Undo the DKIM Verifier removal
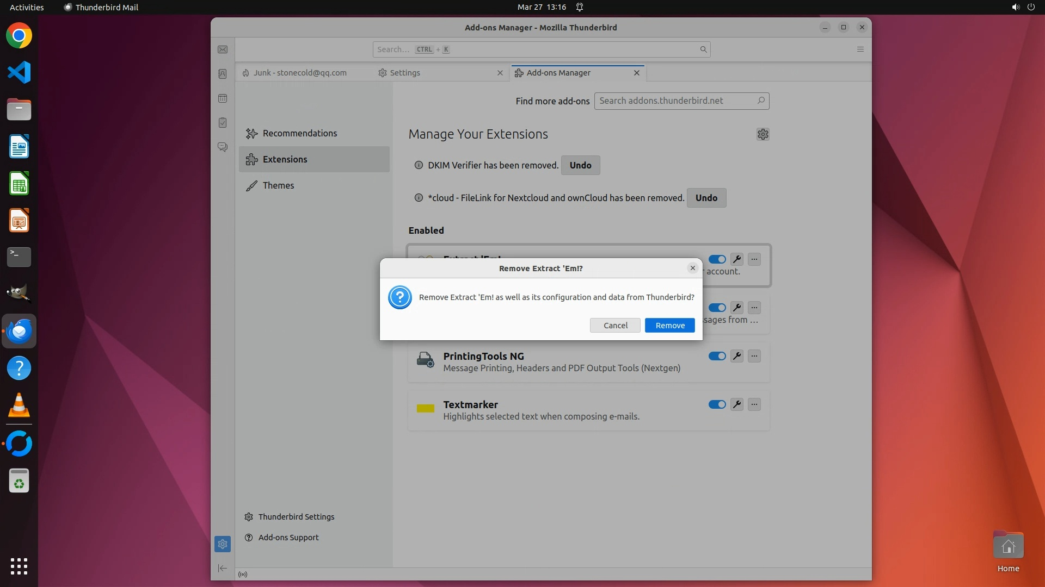 pyautogui.click(x=580, y=165)
